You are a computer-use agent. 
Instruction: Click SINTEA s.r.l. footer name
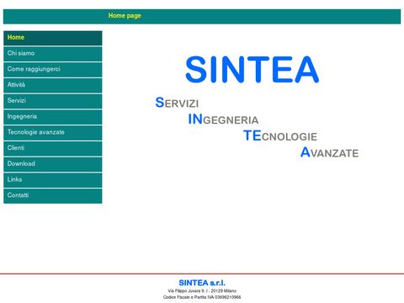pyautogui.click(x=202, y=283)
